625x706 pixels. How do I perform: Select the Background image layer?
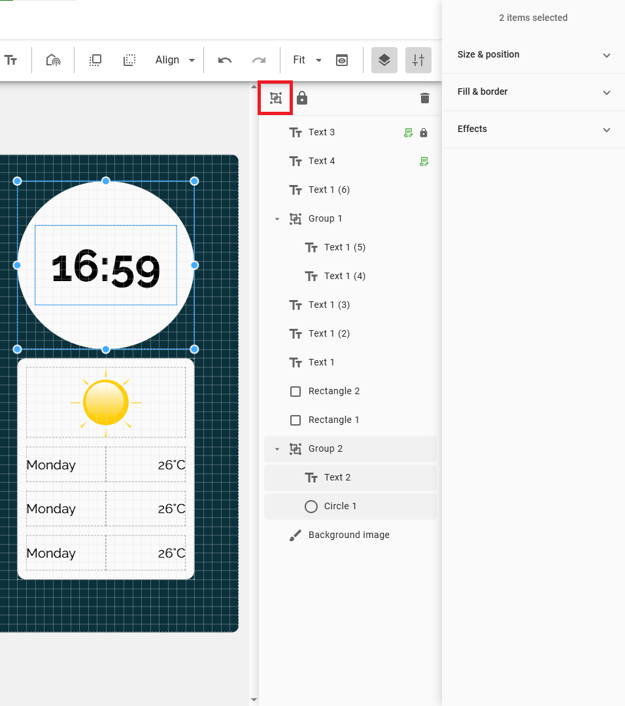click(x=350, y=535)
